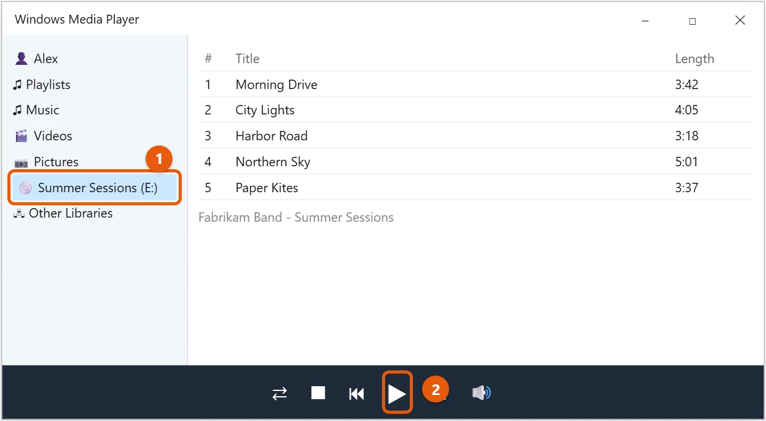766x421 pixels.
Task: Toggle the shuffle/repeat arrows icon
Action: (x=280, y=393)
